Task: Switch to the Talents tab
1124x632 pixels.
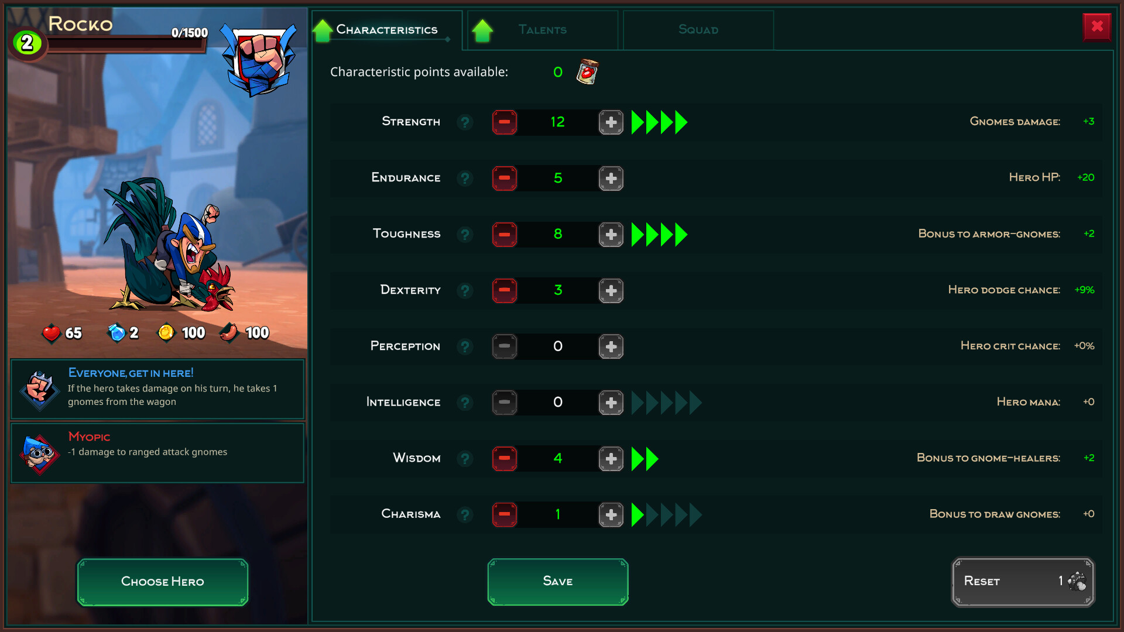Action: (540, 29)
